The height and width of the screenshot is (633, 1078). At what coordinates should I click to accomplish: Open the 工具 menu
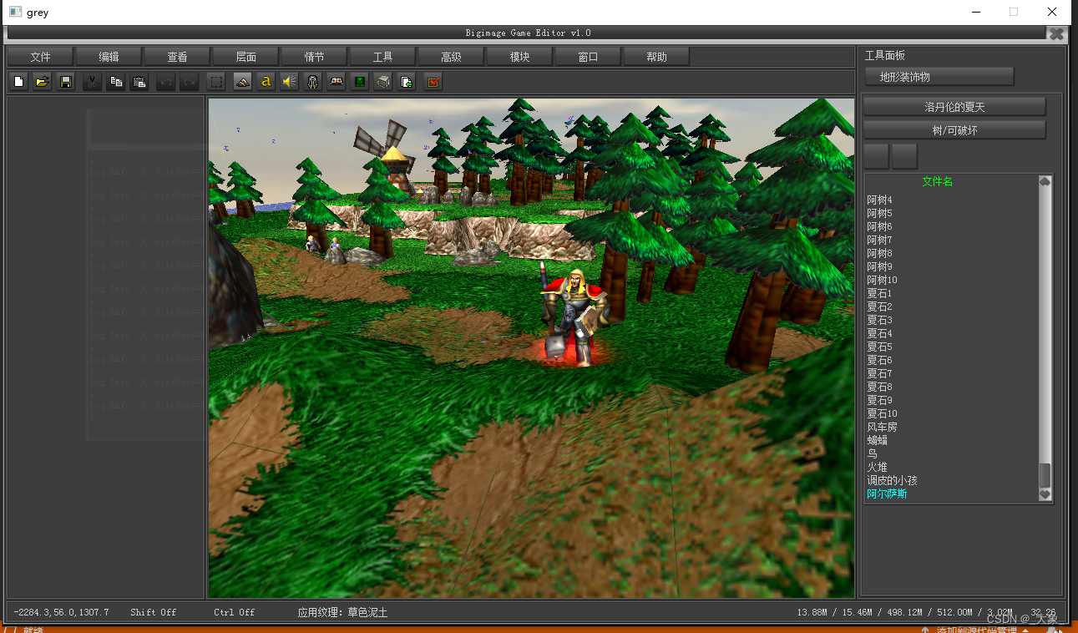tap(383, 57)
